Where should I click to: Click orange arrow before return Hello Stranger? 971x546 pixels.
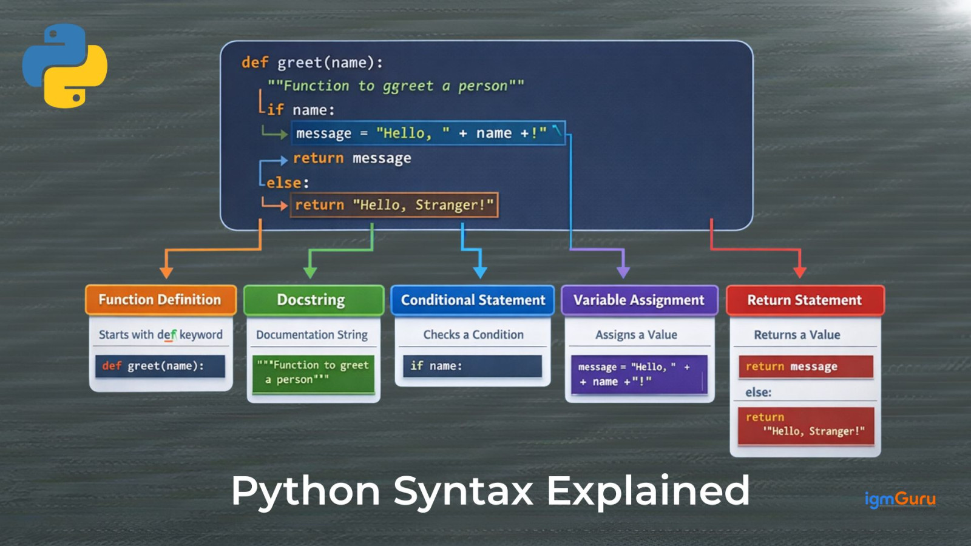276,206
